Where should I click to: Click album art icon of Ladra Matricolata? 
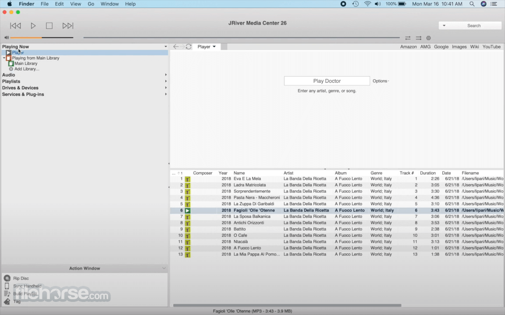pos(188,185)
